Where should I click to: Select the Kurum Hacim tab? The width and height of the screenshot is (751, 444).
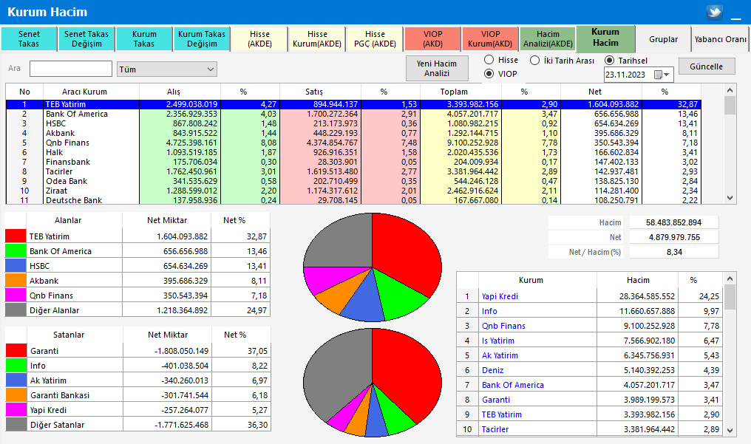click(606, 38)
